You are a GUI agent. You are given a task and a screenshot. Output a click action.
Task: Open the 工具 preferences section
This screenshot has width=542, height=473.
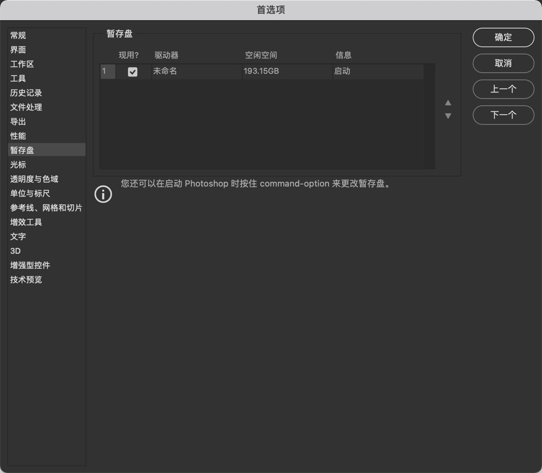[18, 78]
